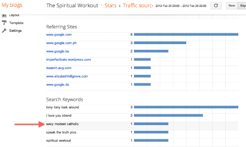246x147 pixels.
Task: Visit www.google.com referring site link
Action: click(x=59, y=35)
